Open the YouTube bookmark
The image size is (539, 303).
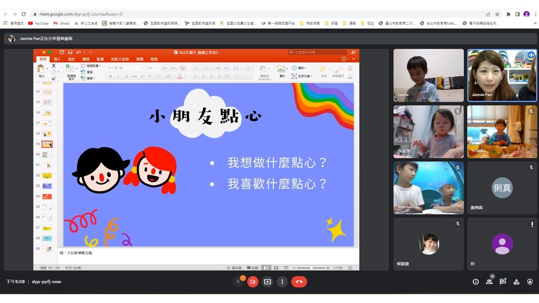pyautogui.click(x=38, y=24)
